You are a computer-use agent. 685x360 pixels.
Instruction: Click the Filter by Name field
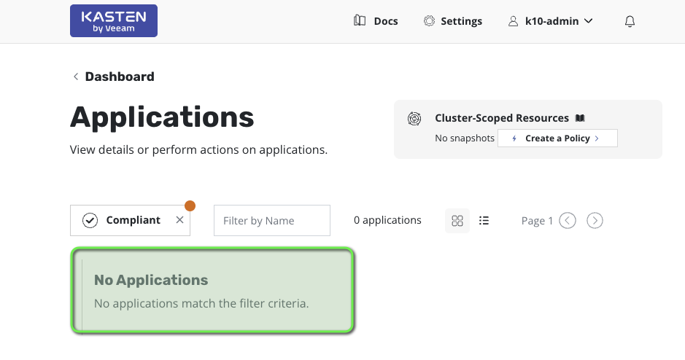click(271, 220)
